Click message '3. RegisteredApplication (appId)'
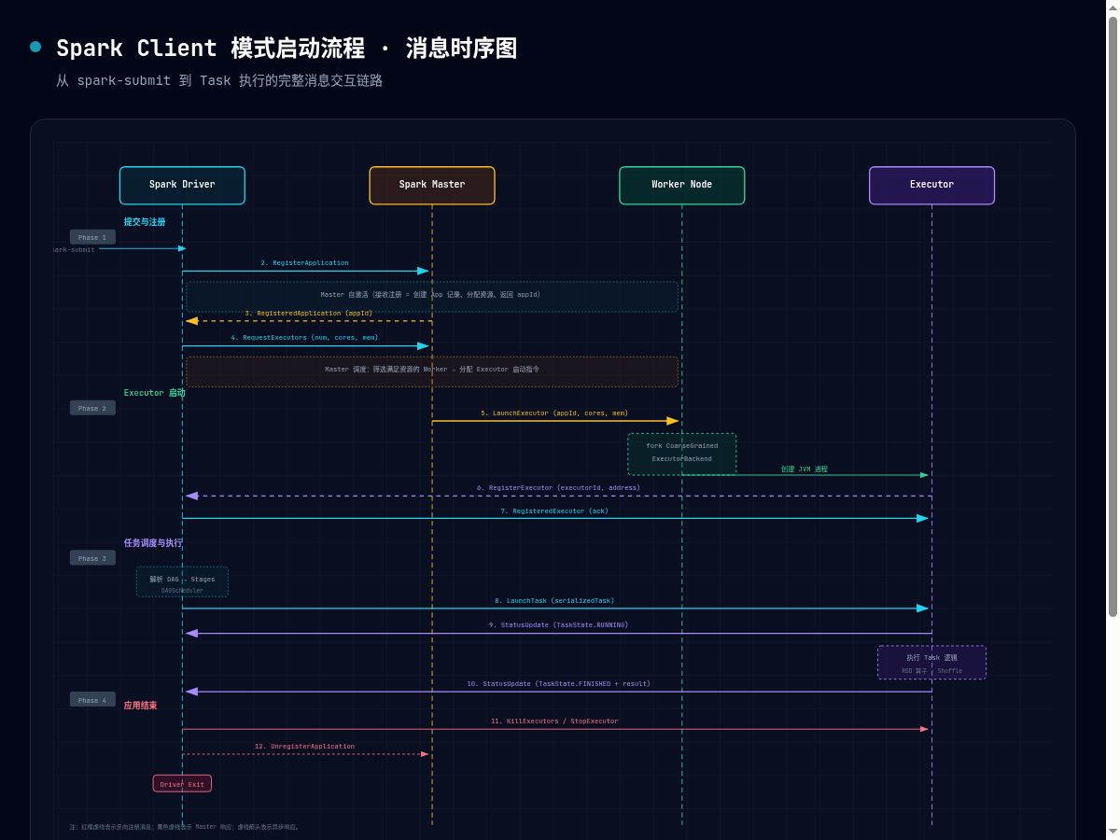1120x840 pixels. [x=309, y=313]
